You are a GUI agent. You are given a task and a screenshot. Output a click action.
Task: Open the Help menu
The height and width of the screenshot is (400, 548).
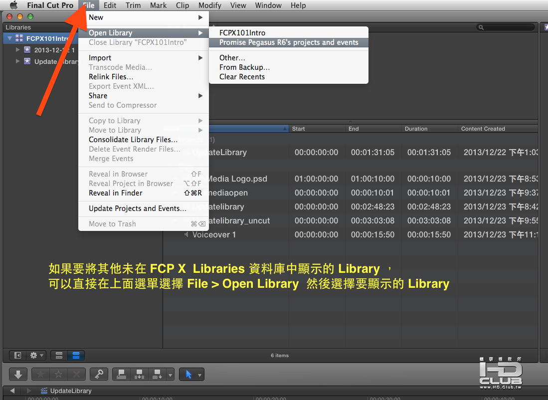click(298, 5)
